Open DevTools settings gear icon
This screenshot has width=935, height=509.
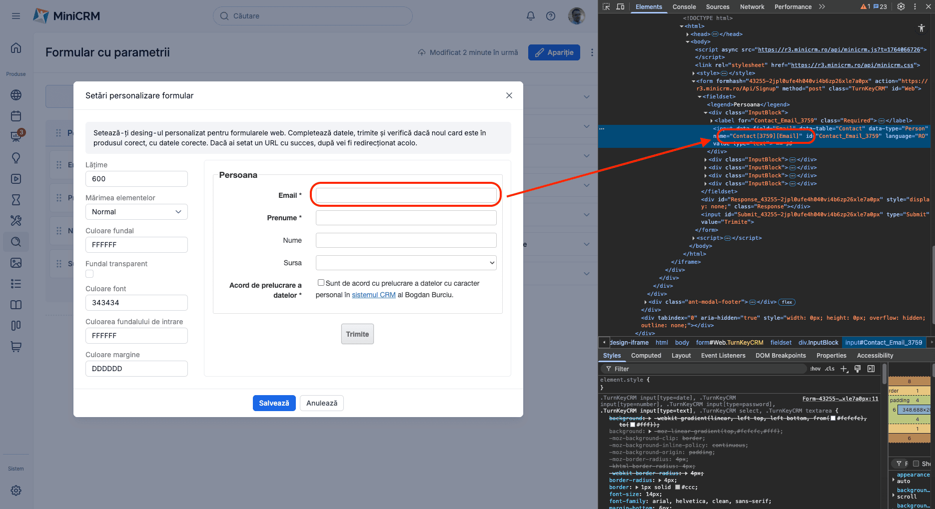(901, 6)
